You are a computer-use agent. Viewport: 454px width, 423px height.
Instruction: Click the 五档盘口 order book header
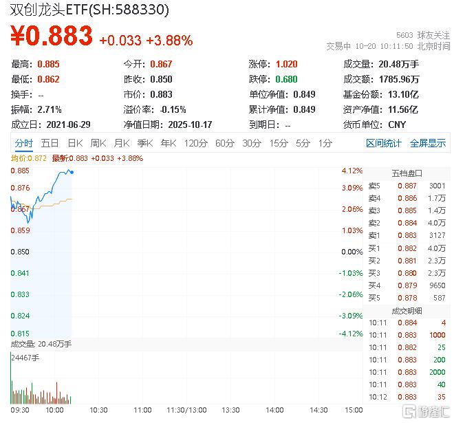406,173
